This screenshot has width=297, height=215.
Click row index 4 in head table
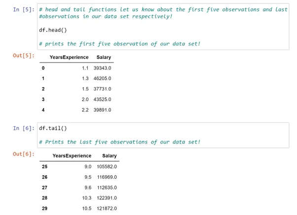(43, 110)
